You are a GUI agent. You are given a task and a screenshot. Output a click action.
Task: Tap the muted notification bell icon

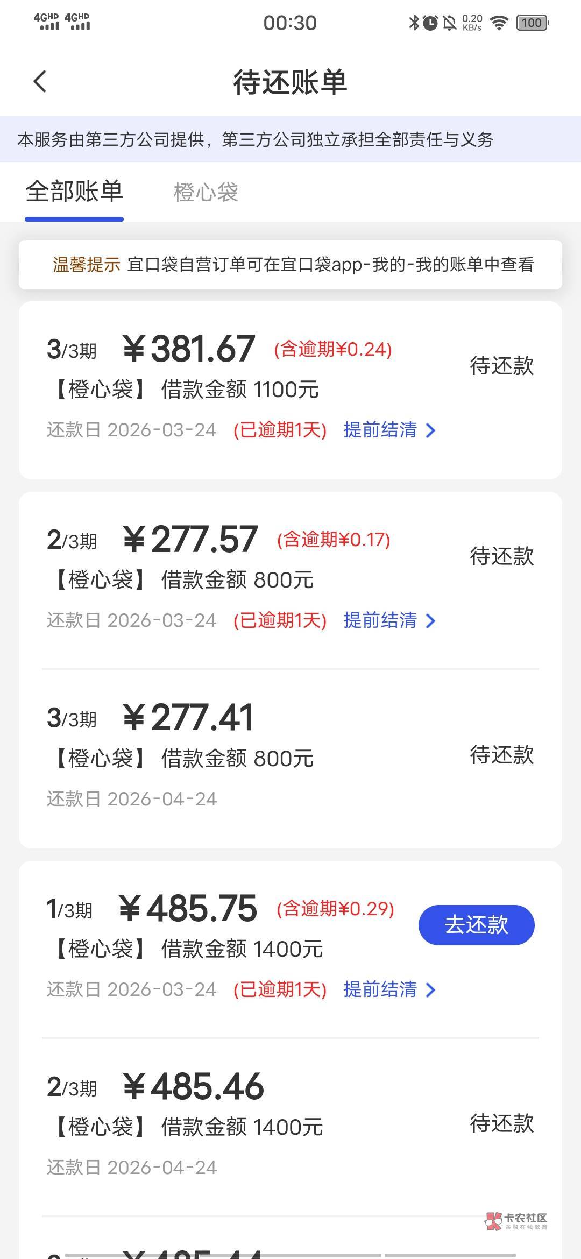449,23
